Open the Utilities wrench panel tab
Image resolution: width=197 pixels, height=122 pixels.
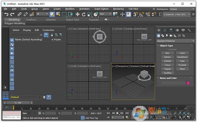point(189,30)
